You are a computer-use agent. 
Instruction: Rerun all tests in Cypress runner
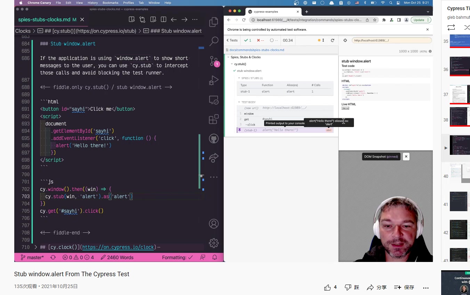332,40
